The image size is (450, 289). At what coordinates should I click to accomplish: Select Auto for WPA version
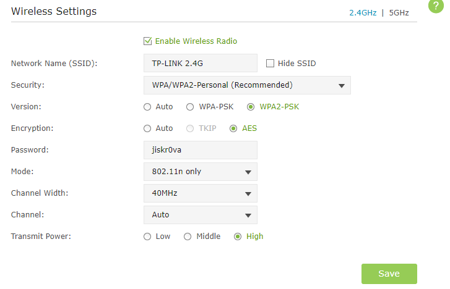(x=147, y=107)
